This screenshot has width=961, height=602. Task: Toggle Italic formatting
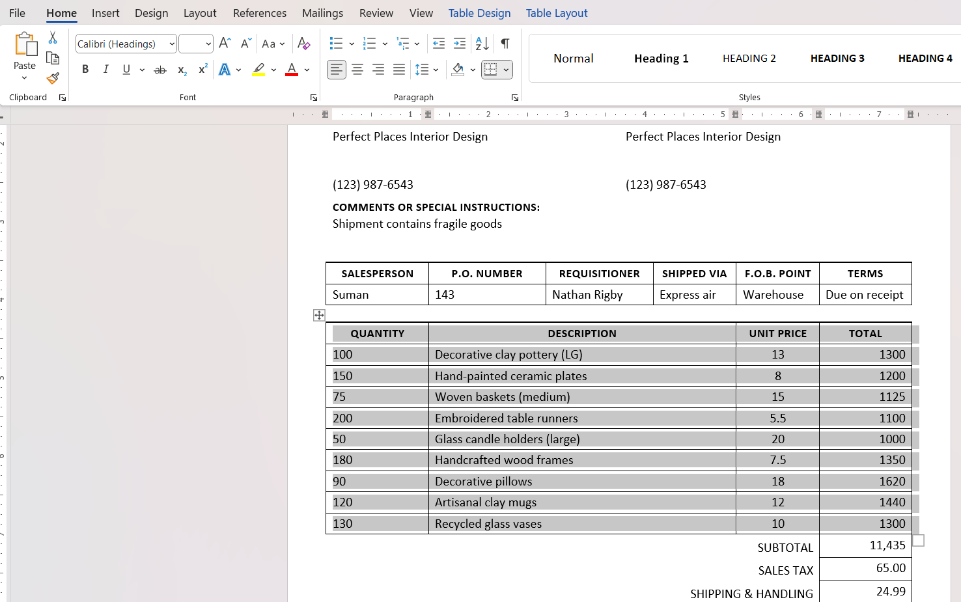point(105,70)
